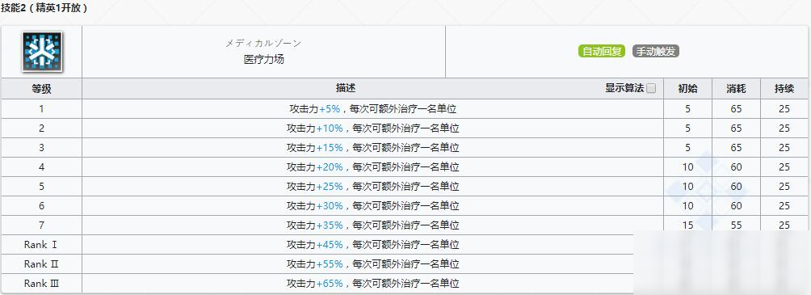Enable the 显示算法 checkbox
811x295 pixels.
[651, 89]
